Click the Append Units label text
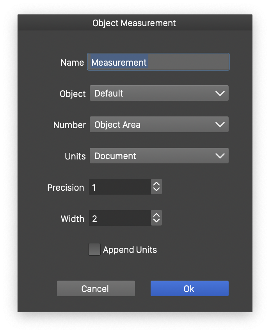 (130, 250)
